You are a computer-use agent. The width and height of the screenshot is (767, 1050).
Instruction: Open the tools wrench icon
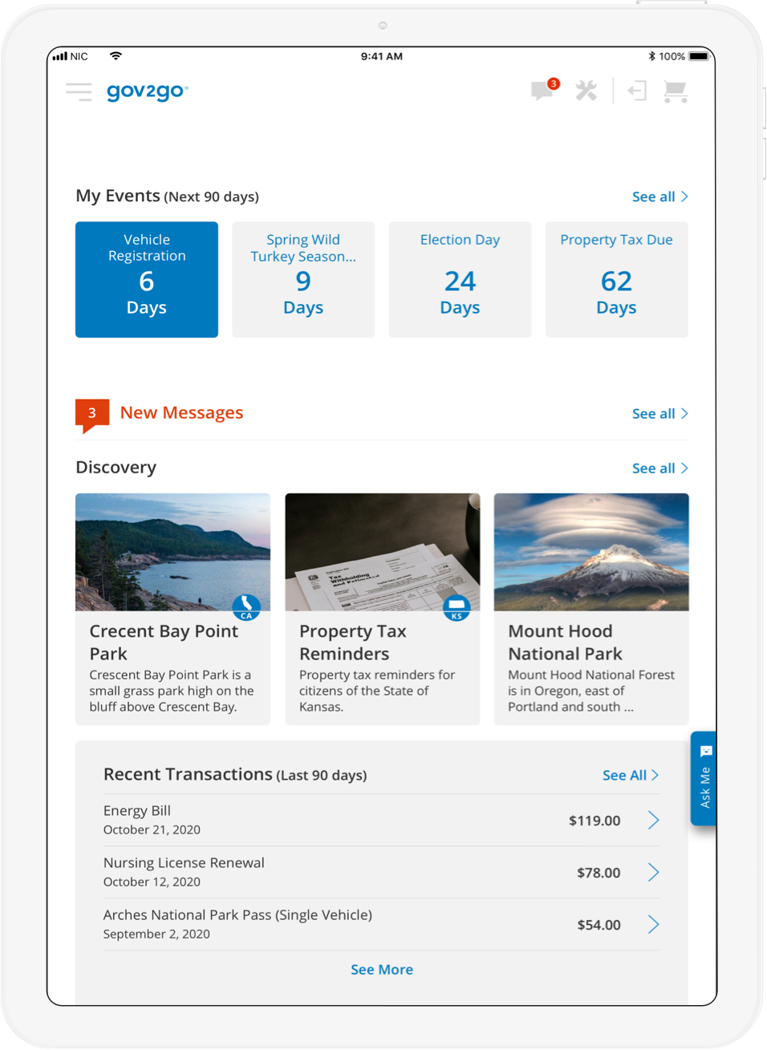point(586,91)
